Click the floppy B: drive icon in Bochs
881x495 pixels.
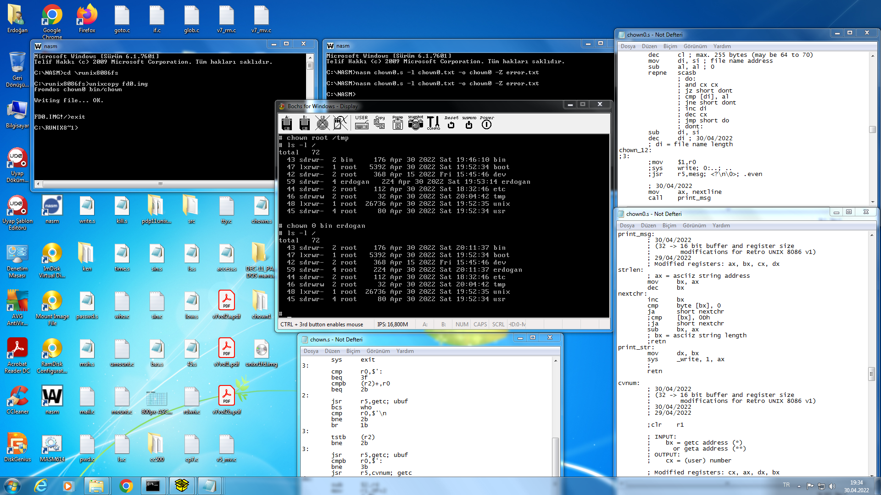click(304, 123)
